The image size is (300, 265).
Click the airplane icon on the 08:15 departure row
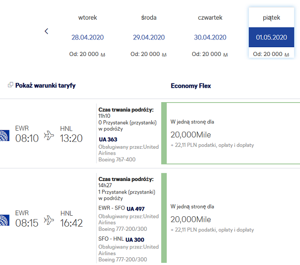[49, 220]
